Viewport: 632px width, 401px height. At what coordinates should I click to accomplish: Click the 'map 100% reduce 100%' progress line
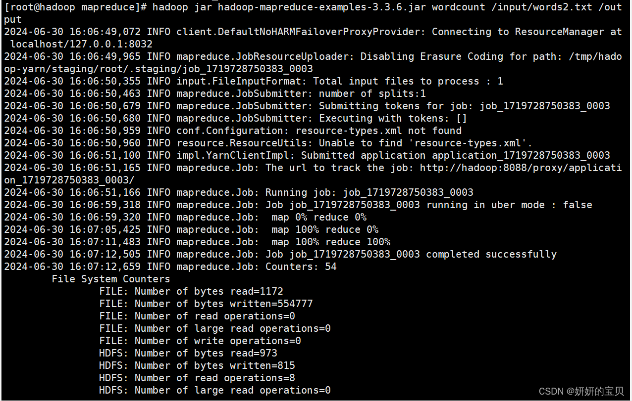tap(330, 242)
